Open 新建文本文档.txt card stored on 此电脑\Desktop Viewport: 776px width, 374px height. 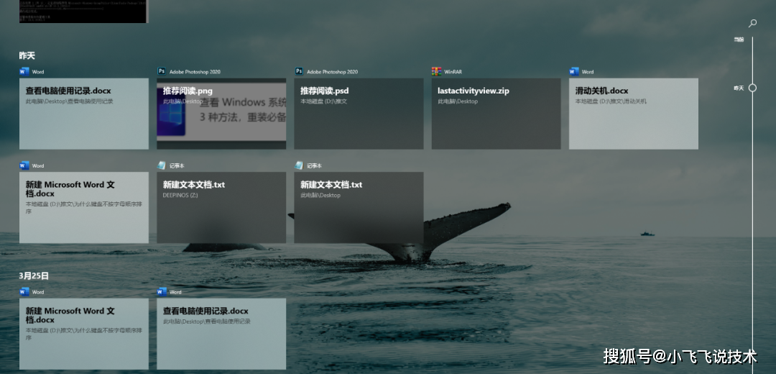click(359, 208)
